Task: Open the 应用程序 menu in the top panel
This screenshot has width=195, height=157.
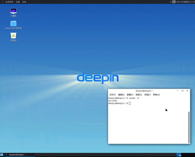Action: pyautogui.click(x=9, y=2)
